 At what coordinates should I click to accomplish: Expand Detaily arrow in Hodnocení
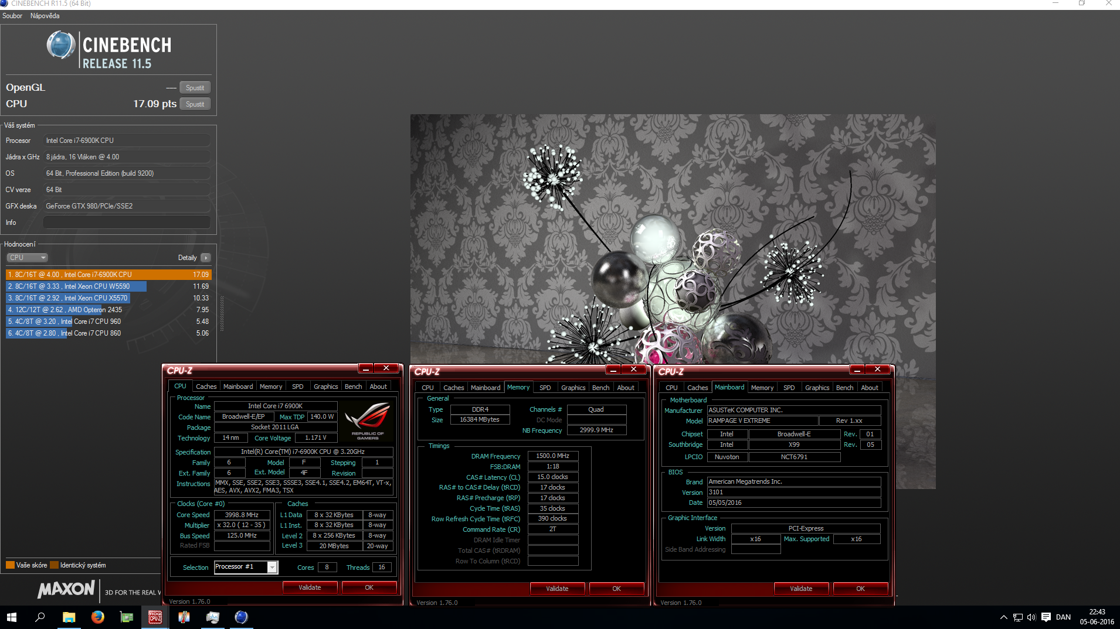pyautogui.click(x=206, y=258)
